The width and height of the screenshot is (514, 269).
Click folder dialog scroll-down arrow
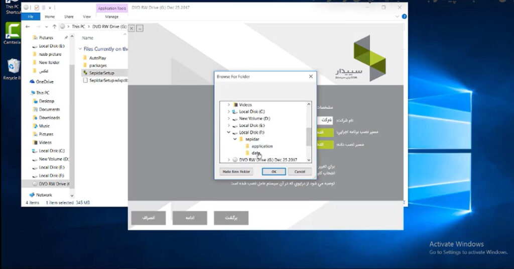309,160
